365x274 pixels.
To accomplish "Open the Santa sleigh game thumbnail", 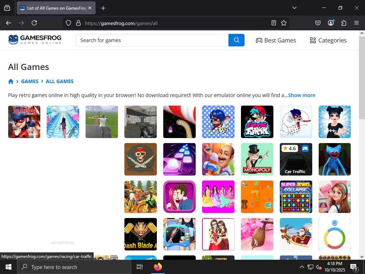I will click(296, 234).
